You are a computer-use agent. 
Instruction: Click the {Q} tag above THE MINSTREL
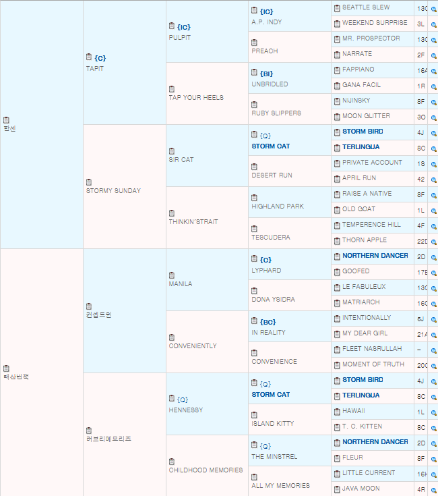tap(265, 446)
